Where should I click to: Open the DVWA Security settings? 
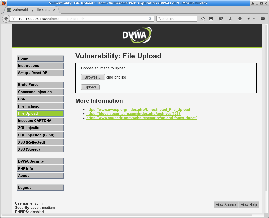pyautogui.click(x=40, y=161)
